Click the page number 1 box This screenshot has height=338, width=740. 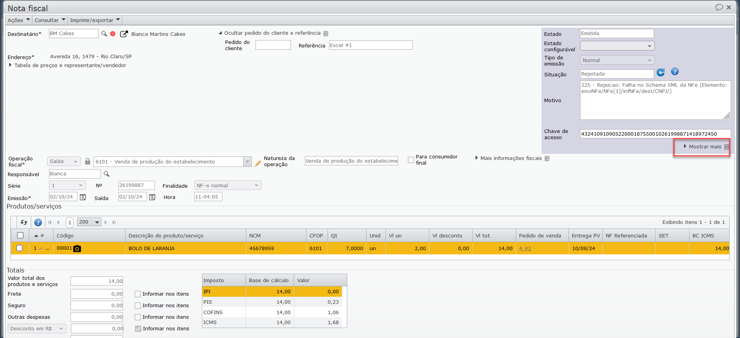pos(70,222)
